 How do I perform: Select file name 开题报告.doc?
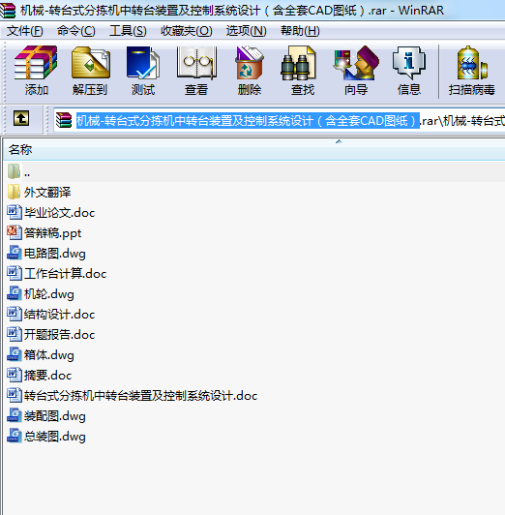tap(59, 335)
